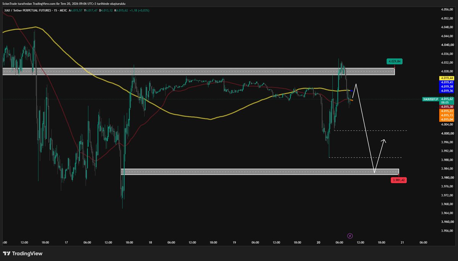
Task: Click 3.984,00 on the price axis
Action: pyautogui.click(x=447, y=169)
